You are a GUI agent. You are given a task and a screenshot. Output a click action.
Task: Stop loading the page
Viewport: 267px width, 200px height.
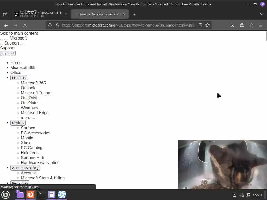[x=25, y=25]
